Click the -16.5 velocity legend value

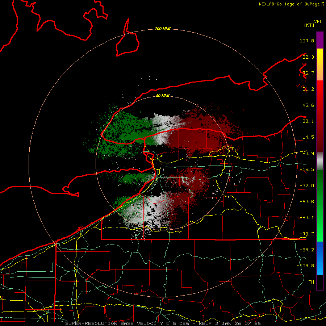[x=307, y=170]
